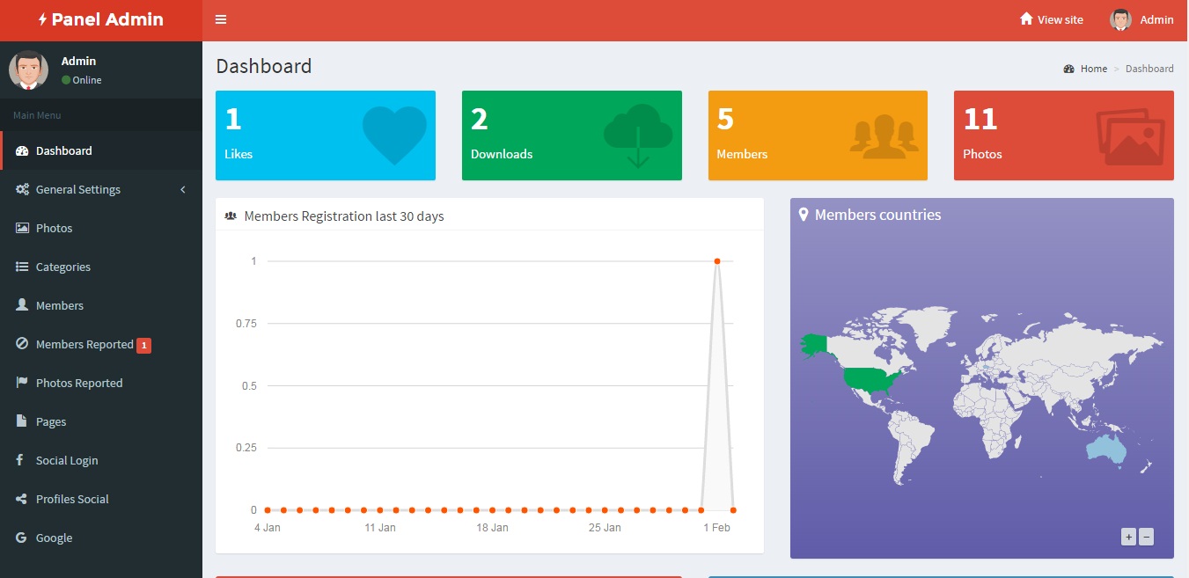The height and width of the screenshot is (578, 1189).
Task: Click the 'Members Registration last 30 days' heading
Action: point(344,216)
